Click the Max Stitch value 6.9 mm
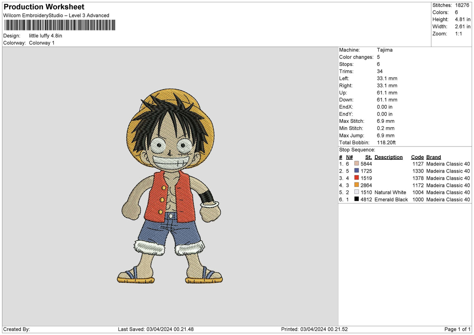 pyautogui.click(x=386, y=121)
